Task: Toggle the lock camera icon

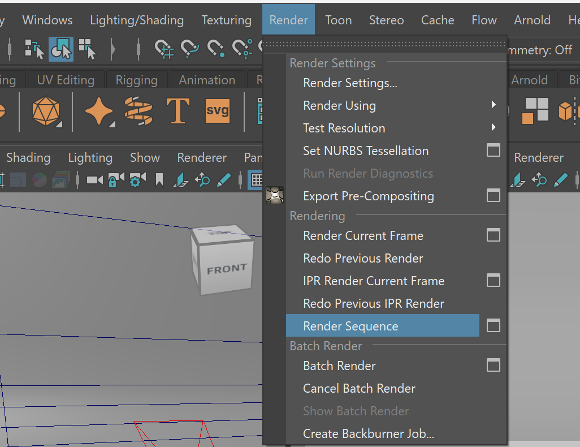Action: (115, 180)
